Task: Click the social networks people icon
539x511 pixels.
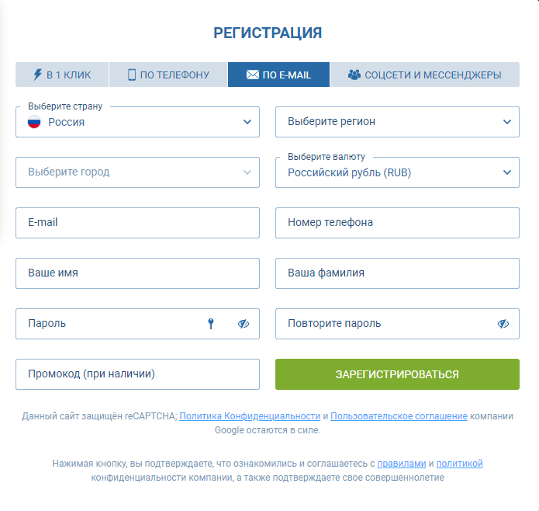Action: coord(354,75)
